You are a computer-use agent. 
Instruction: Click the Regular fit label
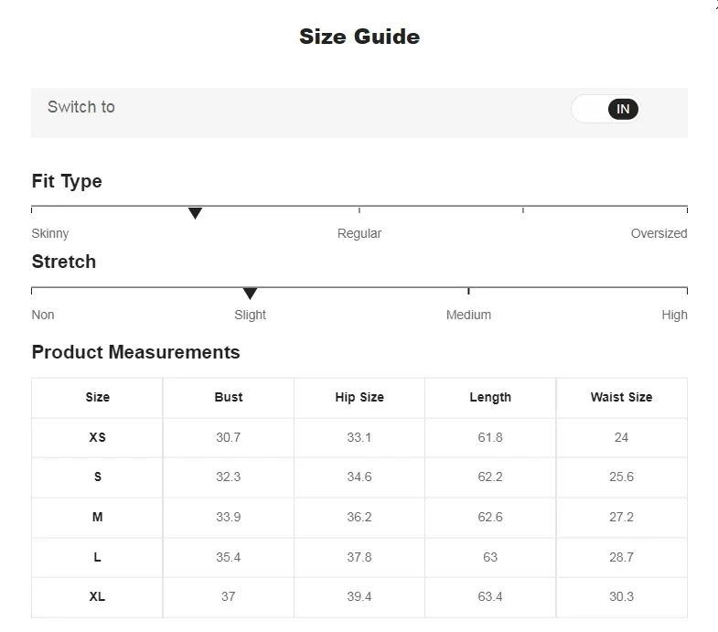point(359,233)
